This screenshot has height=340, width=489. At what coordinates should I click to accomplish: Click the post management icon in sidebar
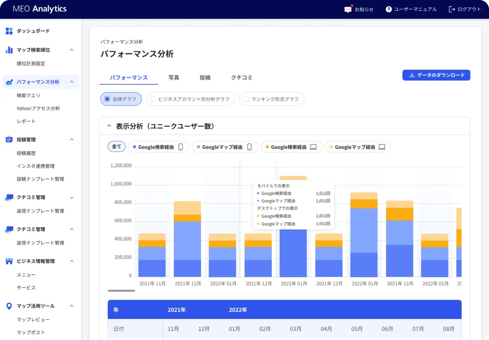pyautogui.click(x=9, y=140)
